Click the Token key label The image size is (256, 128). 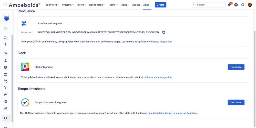click(26, 32)
